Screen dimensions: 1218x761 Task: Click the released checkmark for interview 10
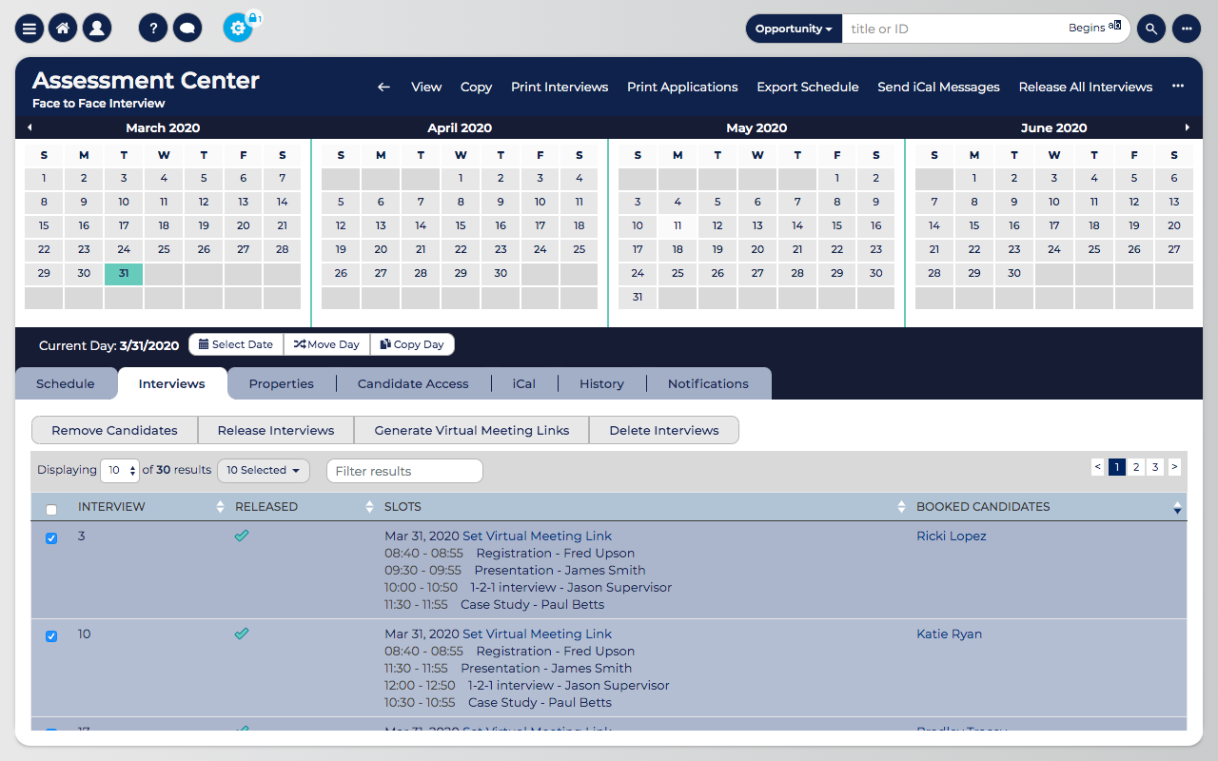click(242, 634)
